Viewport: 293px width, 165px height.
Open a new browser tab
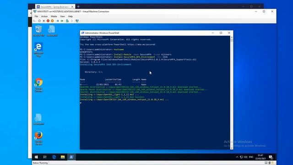[x=78, y=7]
